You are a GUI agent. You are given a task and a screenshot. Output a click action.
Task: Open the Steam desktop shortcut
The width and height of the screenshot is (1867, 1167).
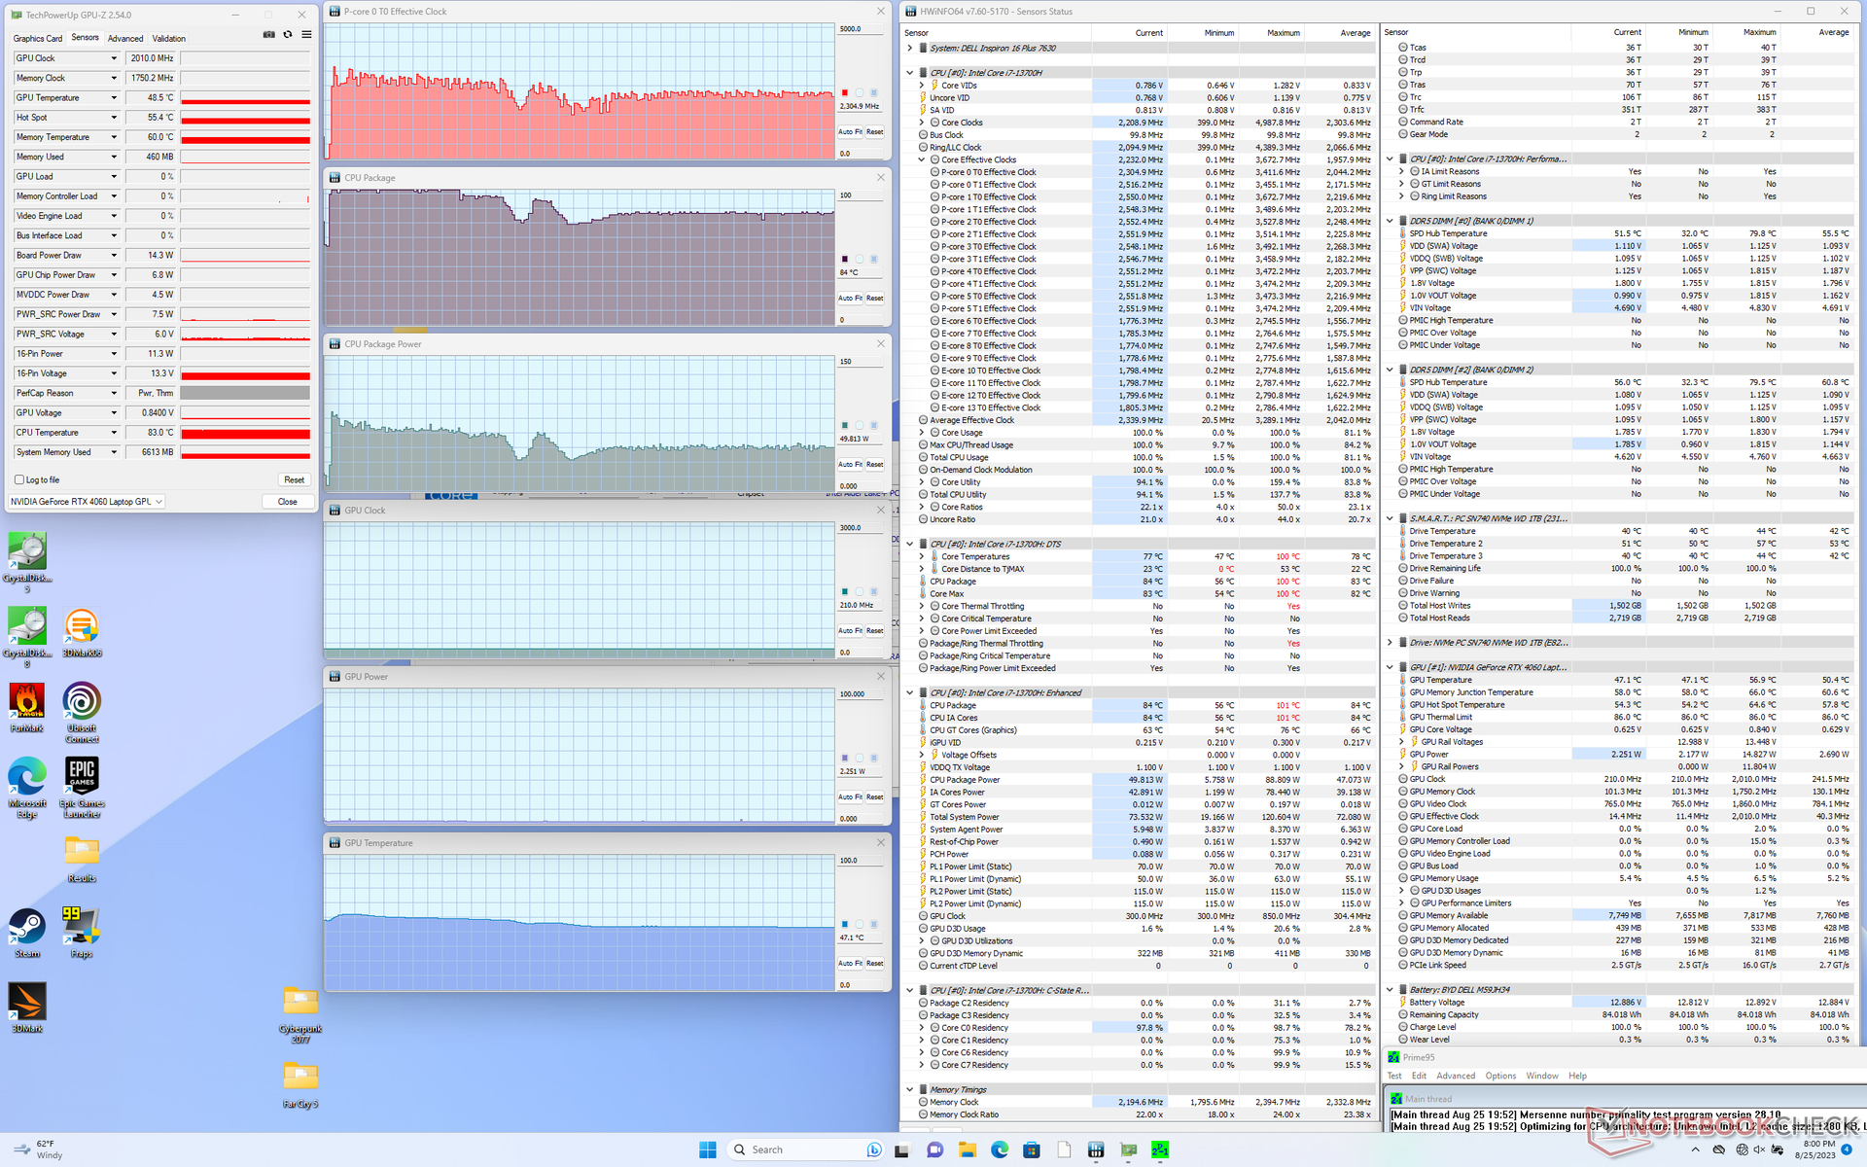point(27,927)
